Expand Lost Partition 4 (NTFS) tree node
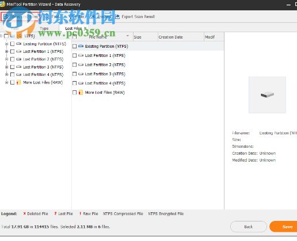Viewport: 297px width, 241px height. [x=6, y=74]
